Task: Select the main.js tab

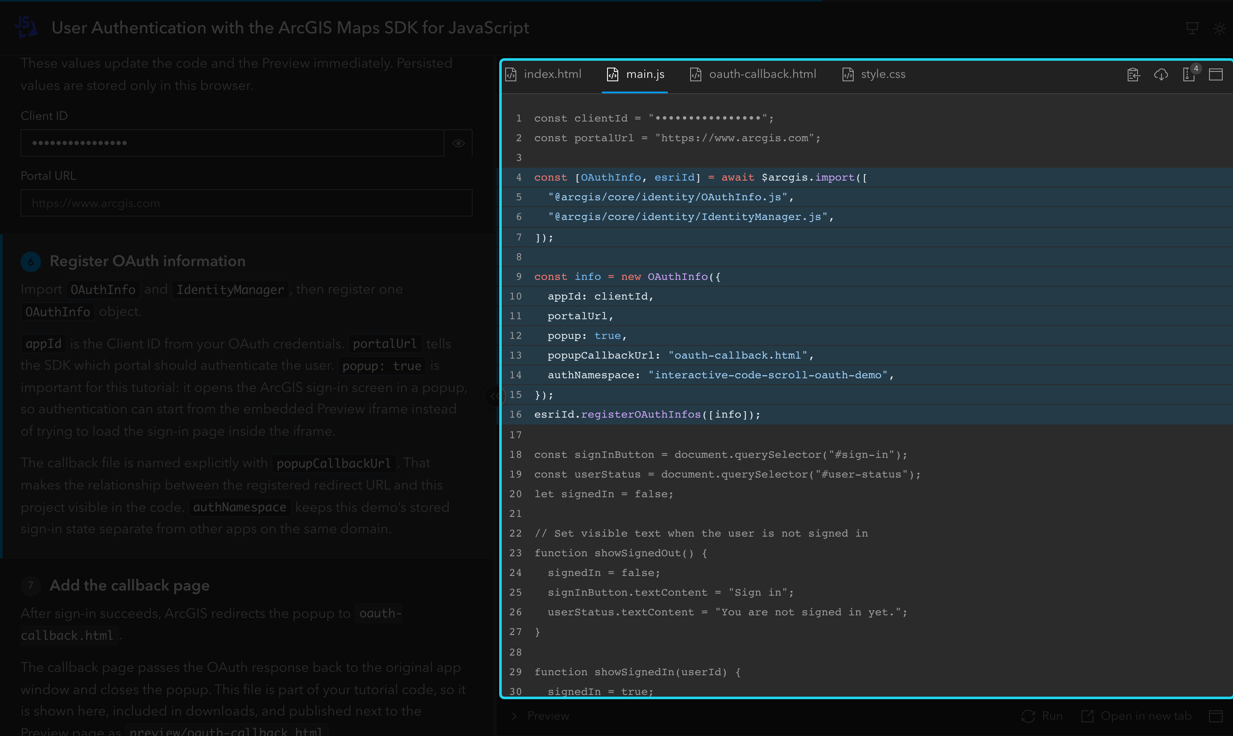Action: click(x=636, y=74)
